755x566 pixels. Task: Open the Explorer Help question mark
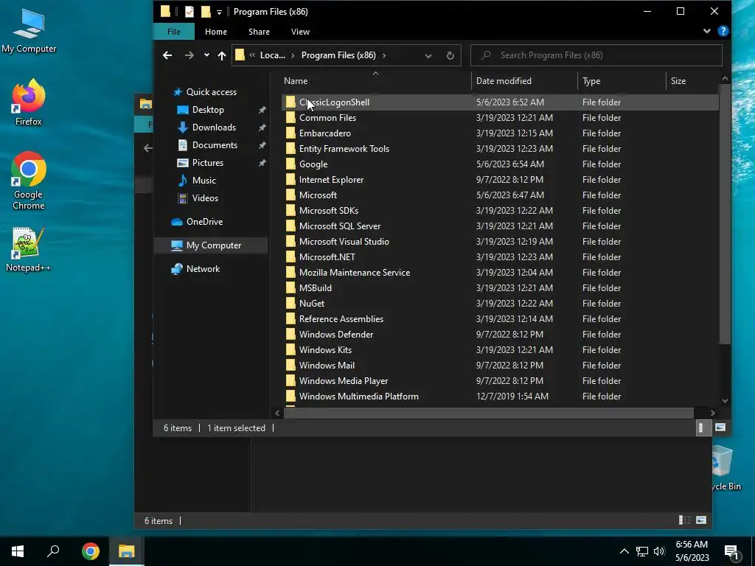723,31
